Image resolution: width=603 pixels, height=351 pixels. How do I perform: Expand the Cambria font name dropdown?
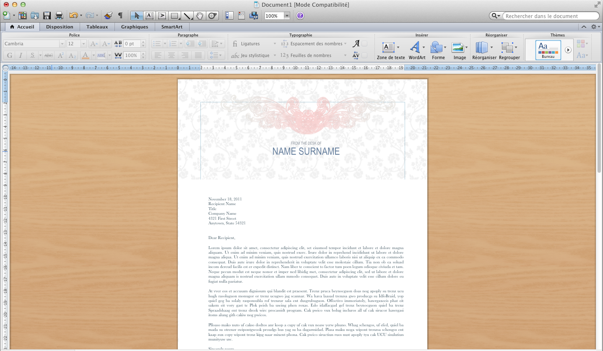62,44
